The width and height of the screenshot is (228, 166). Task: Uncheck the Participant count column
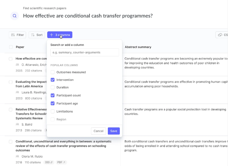53,96
